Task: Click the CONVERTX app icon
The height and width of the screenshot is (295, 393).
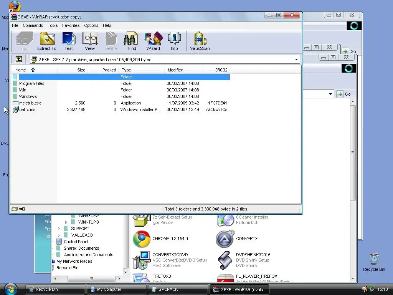Action: coord(225,239)
